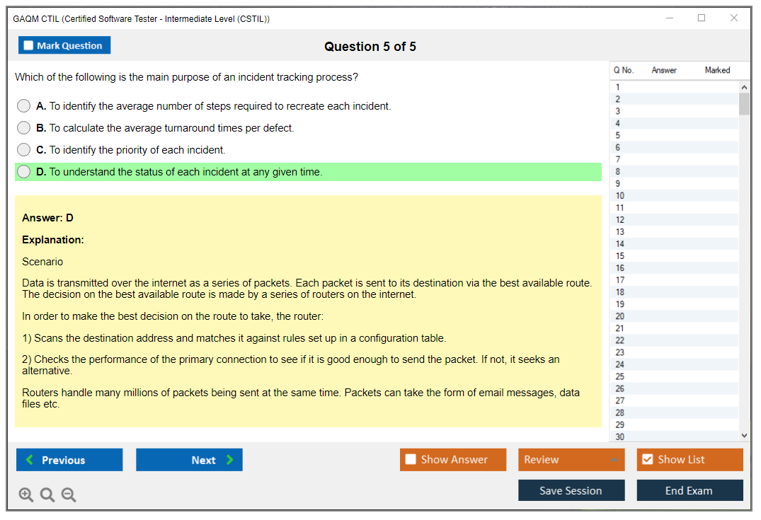Select option C identify priority radio
The height and width of the screenshot is (520, 761).
click(24, 150)
